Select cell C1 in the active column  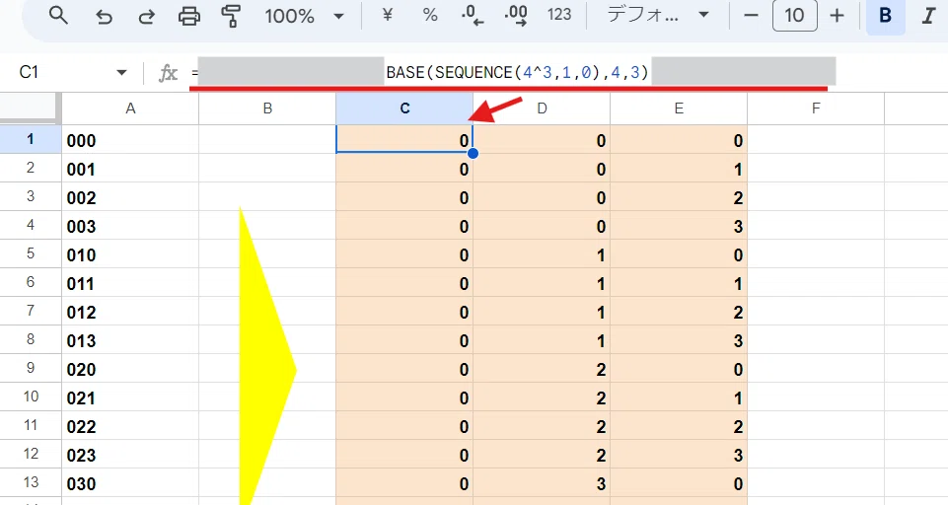404,140
